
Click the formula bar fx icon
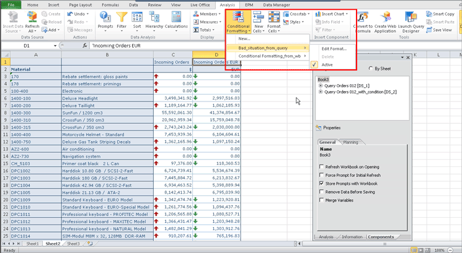click(x=85, y=46)
